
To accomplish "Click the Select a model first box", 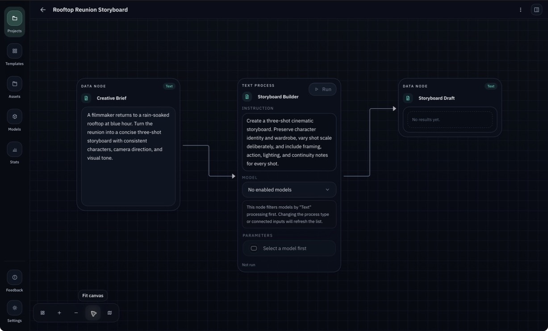I will [289, 248].
